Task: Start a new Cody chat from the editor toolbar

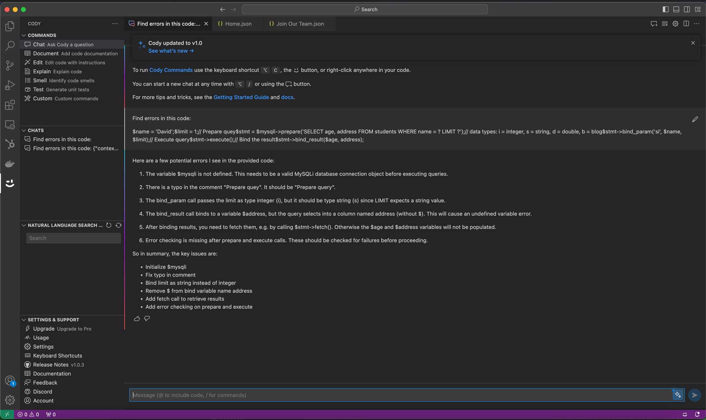Action: point(653,24)
